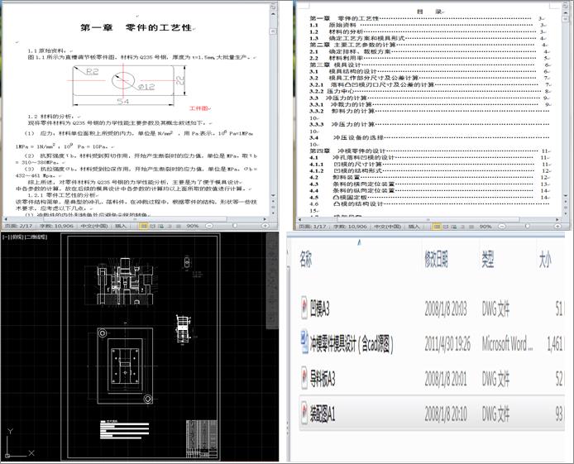Click language 中文(中国) in contents Word window

(388, 227)
